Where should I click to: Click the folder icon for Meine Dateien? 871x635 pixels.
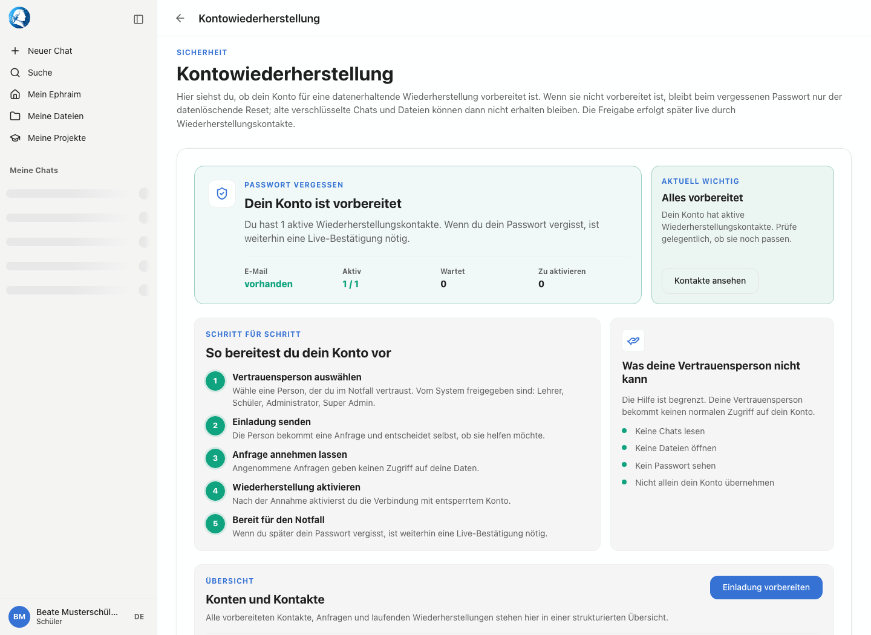(15, 116)
